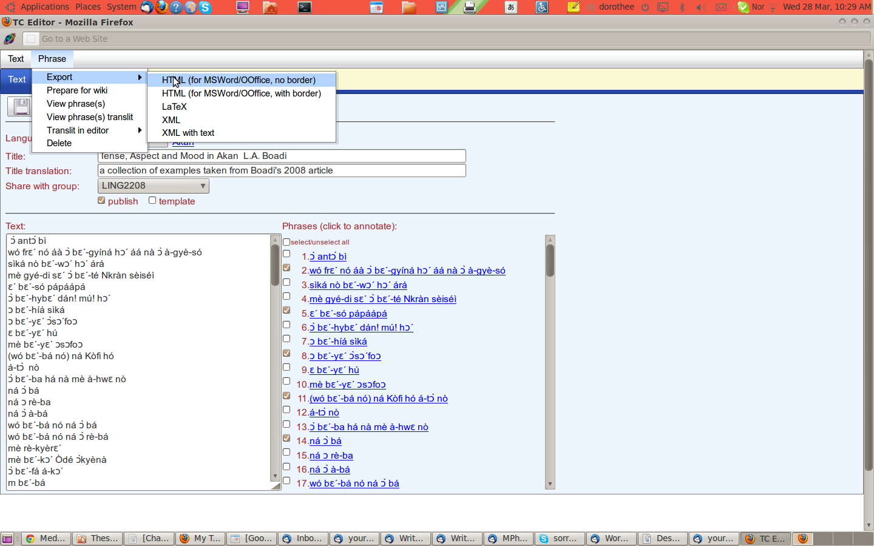
Task: Open the Japanese input method icon
Action: tap(511, 7)
